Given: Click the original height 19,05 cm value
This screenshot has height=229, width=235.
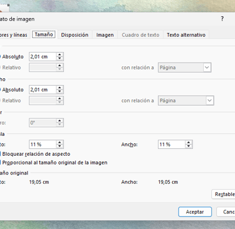Looking at the screenshot, I should [39, 182].
